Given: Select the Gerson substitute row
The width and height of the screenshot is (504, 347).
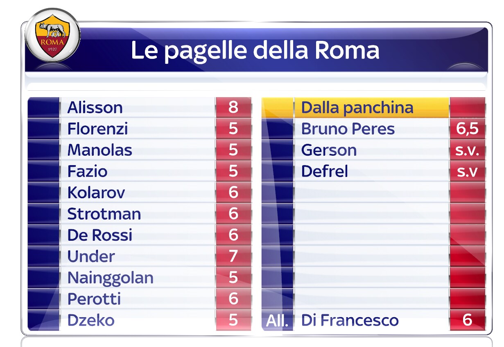Looking at the screenshot, I should coord(373,150).
